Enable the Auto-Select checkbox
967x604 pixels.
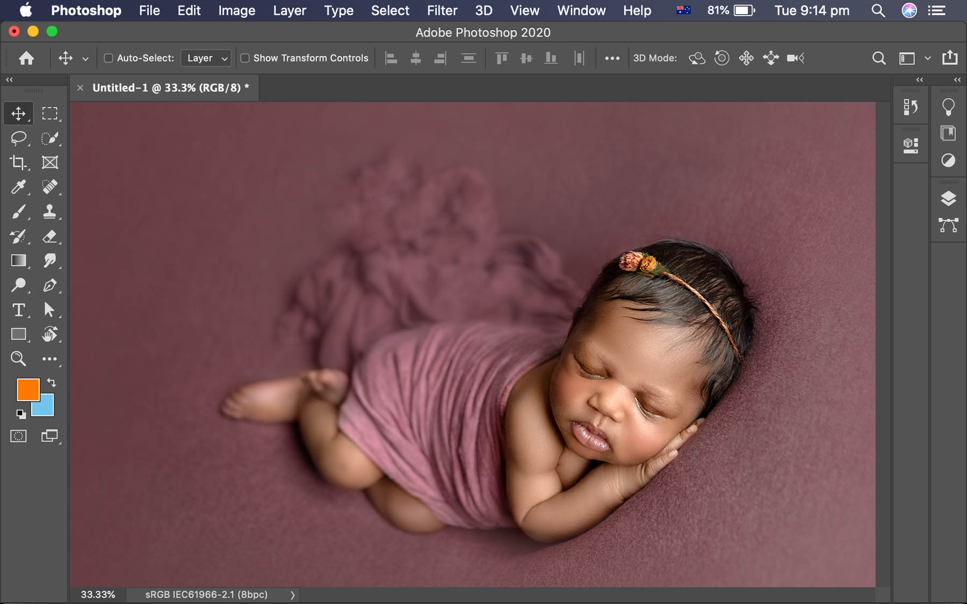click(109, 57)
